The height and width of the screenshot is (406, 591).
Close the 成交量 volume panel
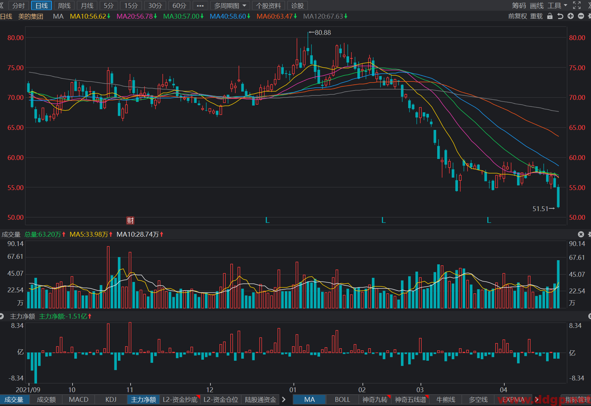point(581,234)
